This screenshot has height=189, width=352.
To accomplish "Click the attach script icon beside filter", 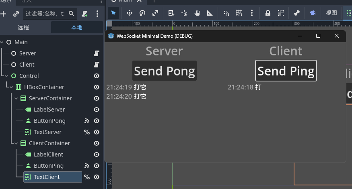I will point(84,14).
